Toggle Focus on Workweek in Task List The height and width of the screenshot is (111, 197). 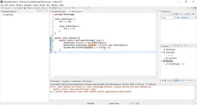click(x=182, y=14)
